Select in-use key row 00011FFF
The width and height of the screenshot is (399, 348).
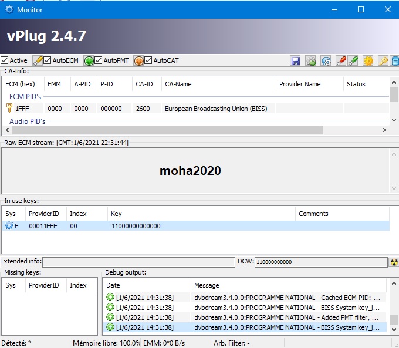196,226
